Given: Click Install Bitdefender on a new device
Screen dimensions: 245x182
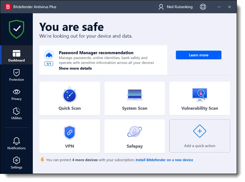Looking at the screenshot, I should (164, 160).
